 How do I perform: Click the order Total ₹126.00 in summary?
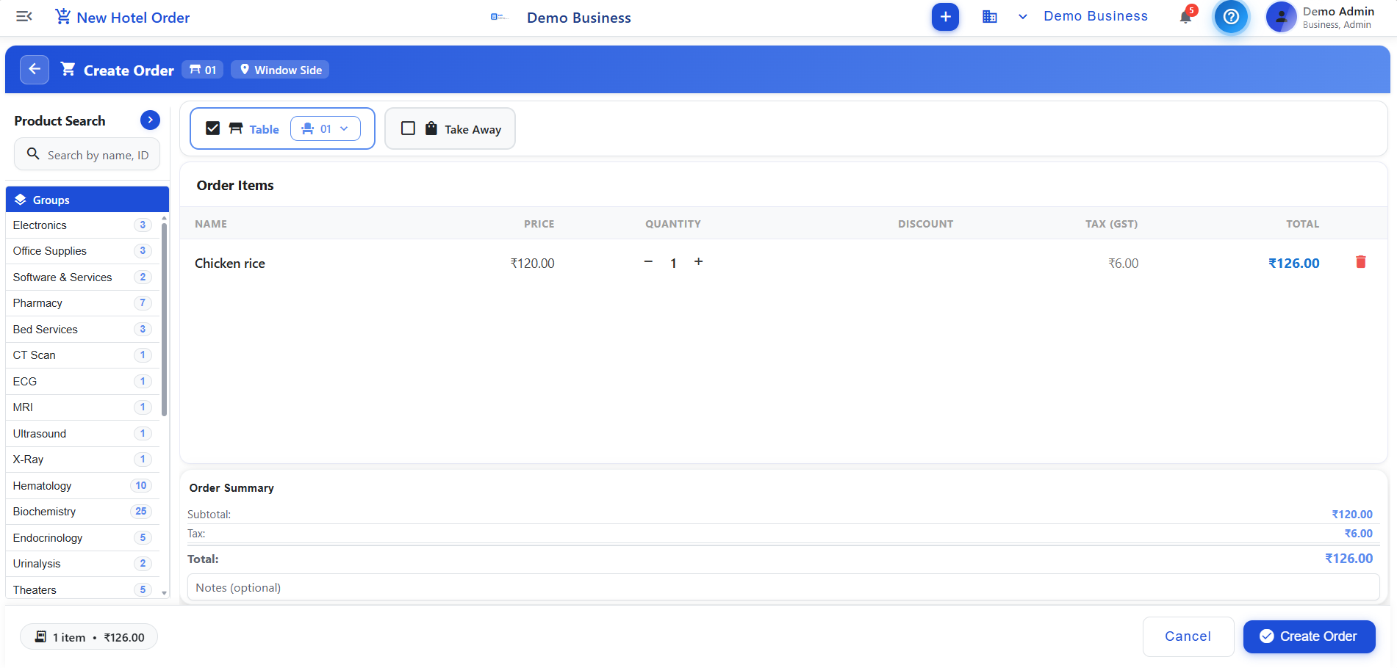pos(1348,559)
